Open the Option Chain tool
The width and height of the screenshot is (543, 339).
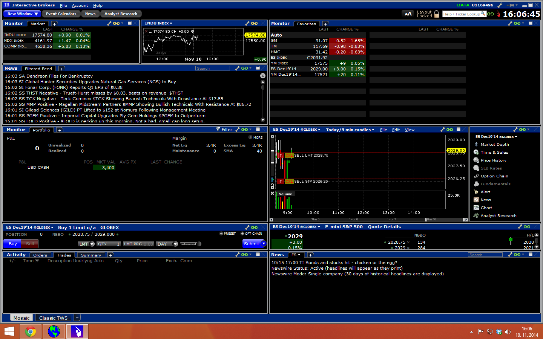coord(491,176)
